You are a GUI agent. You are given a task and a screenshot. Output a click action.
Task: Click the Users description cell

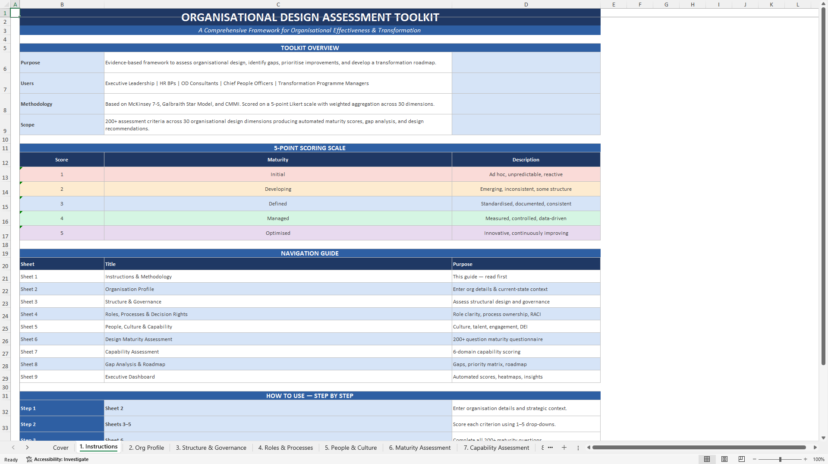pyautogui.click(x=278, y=83)
